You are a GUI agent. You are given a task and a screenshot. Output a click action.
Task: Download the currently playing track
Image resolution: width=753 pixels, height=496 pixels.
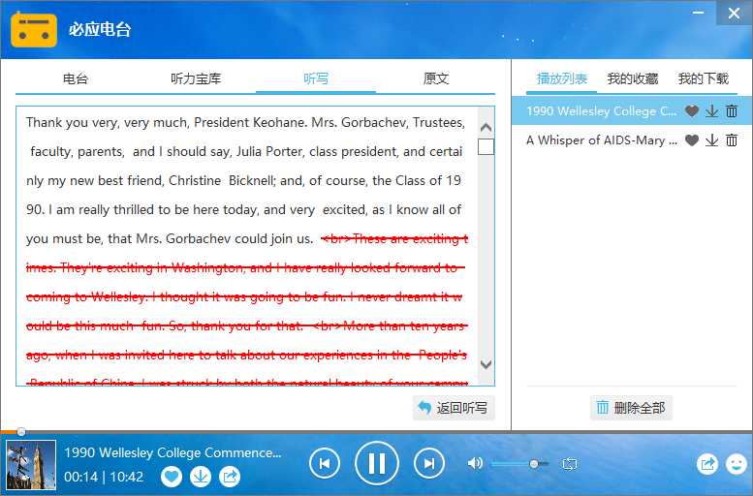pyautogui.click(x=201, y=477)
